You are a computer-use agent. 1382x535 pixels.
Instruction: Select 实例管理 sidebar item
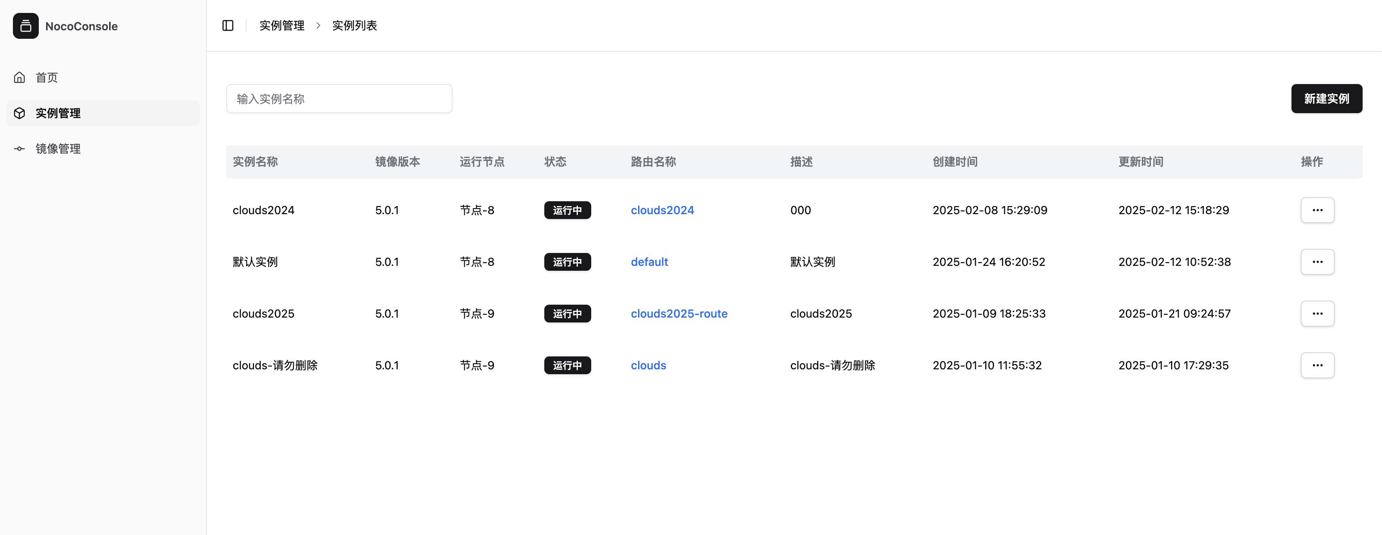point(58,113)
